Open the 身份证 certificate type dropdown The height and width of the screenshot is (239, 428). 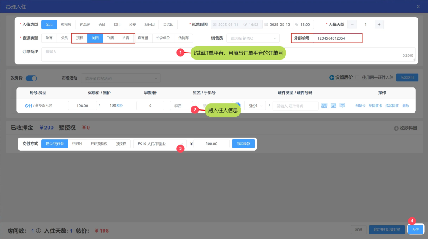point(255,106)
